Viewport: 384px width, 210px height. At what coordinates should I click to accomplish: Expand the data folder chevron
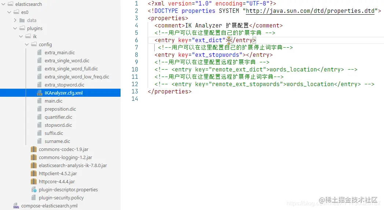[x=15, y=20]
